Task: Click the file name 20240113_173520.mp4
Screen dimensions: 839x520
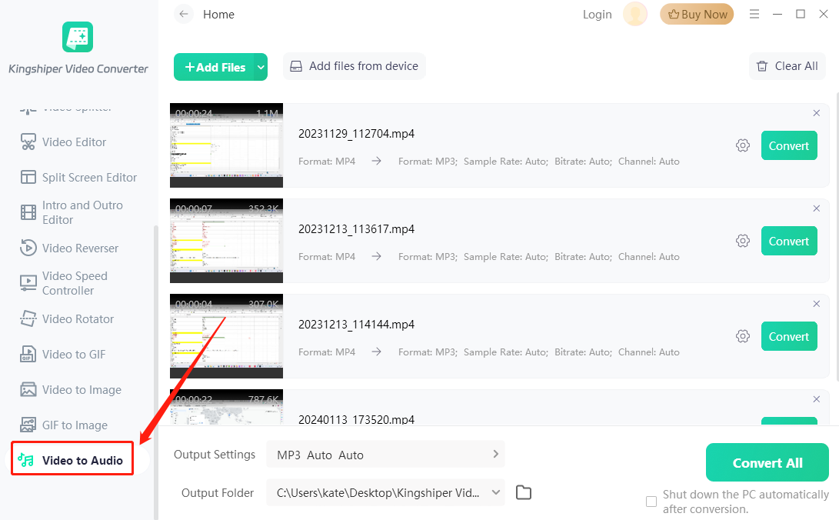Action: [x=356, y=419]
